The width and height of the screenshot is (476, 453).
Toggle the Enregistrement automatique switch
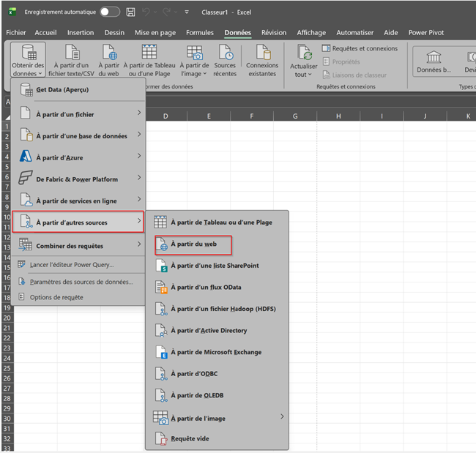[x=109, y=12]
